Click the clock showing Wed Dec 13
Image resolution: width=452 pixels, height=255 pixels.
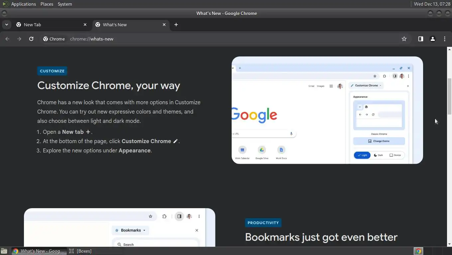432,4
